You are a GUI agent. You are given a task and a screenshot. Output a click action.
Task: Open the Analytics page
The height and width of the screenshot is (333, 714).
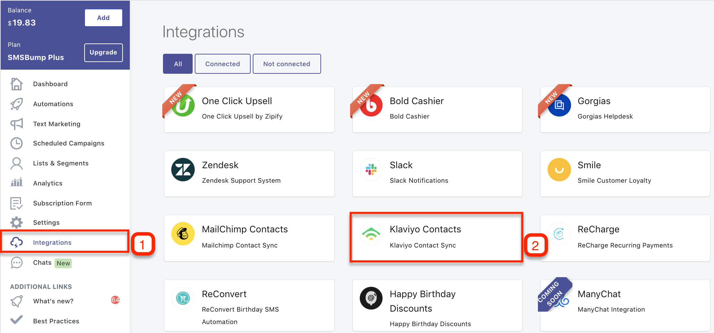(x=48, y=183)
